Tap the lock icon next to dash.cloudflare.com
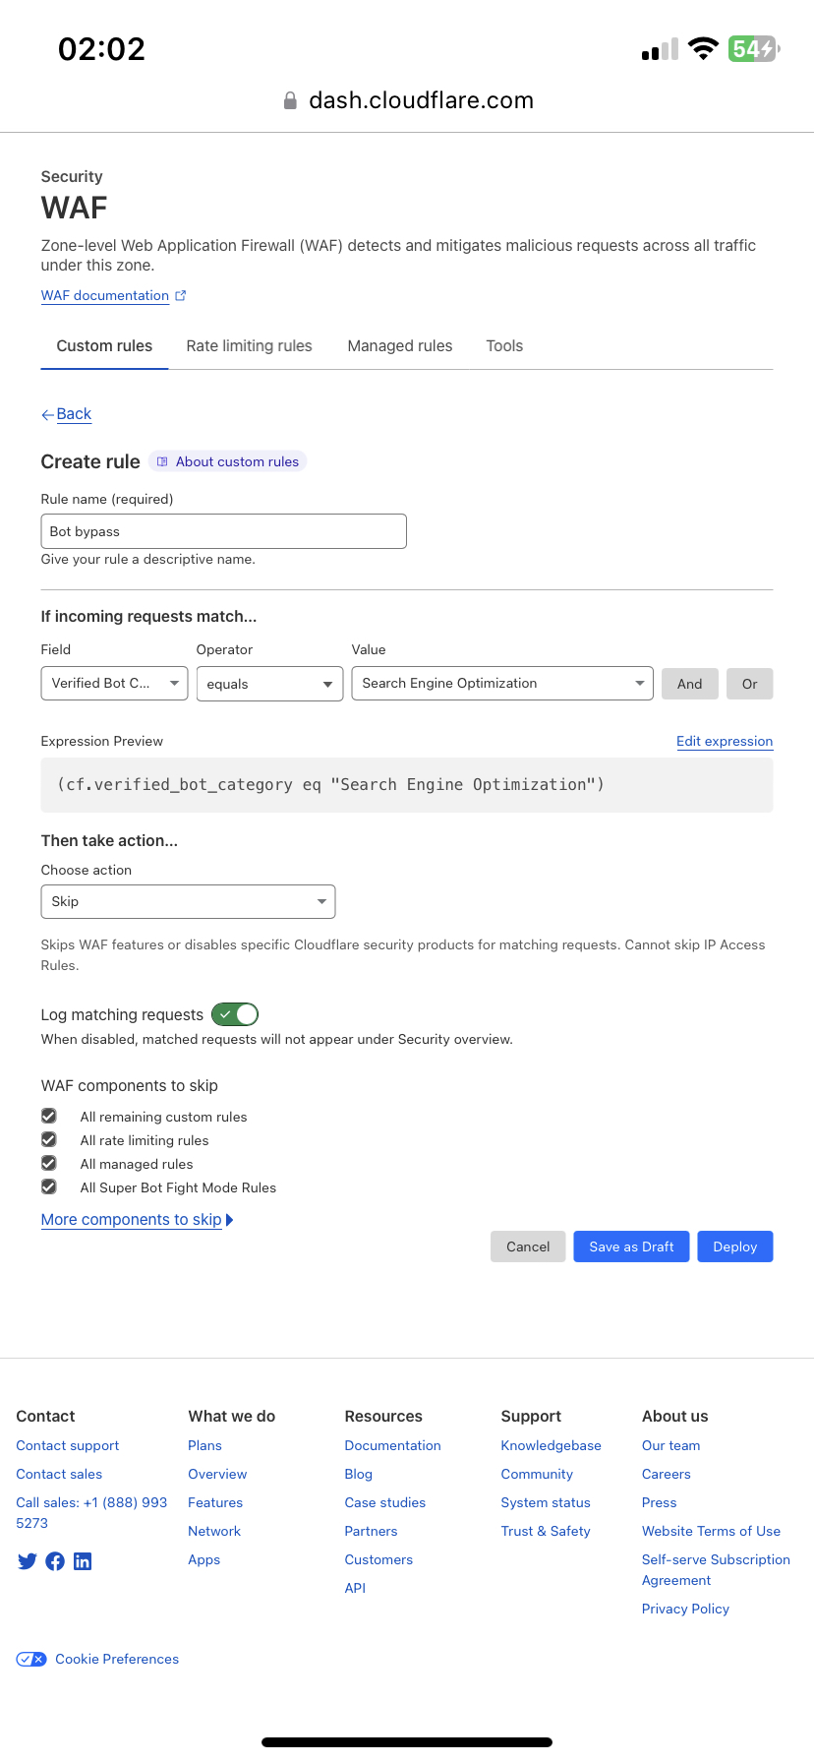Screen dimensions: 814x1763 (x=290, y=99)
